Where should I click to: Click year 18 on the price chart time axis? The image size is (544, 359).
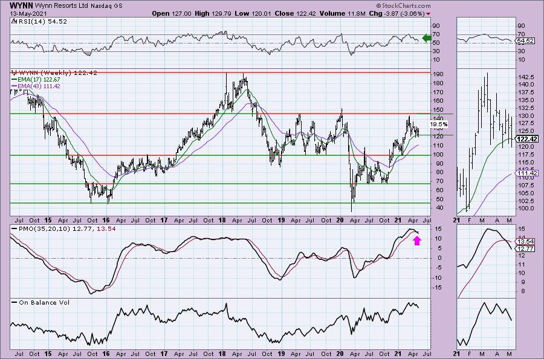coord(222,220)
